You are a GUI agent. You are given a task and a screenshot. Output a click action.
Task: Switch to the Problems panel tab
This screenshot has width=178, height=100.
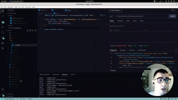tap(56, 74)
